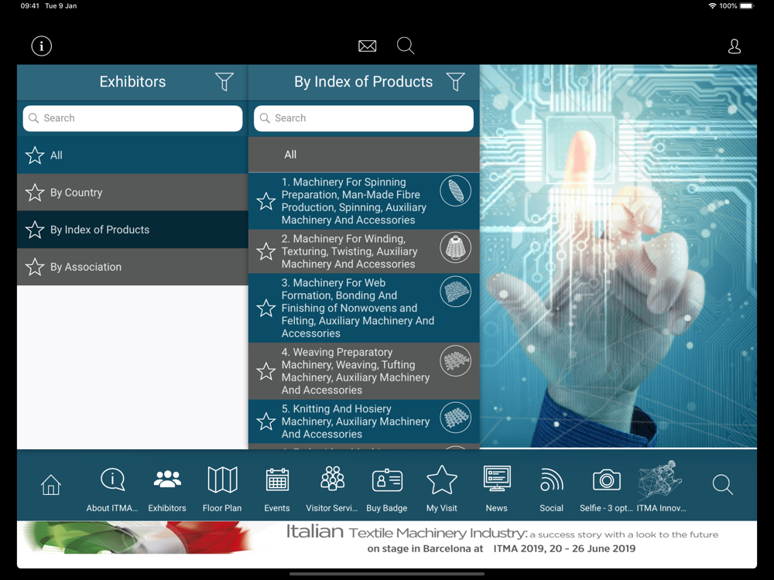Open Events calendar in bottom bar
The image size is (774, 580).
[x=277, y=490]
